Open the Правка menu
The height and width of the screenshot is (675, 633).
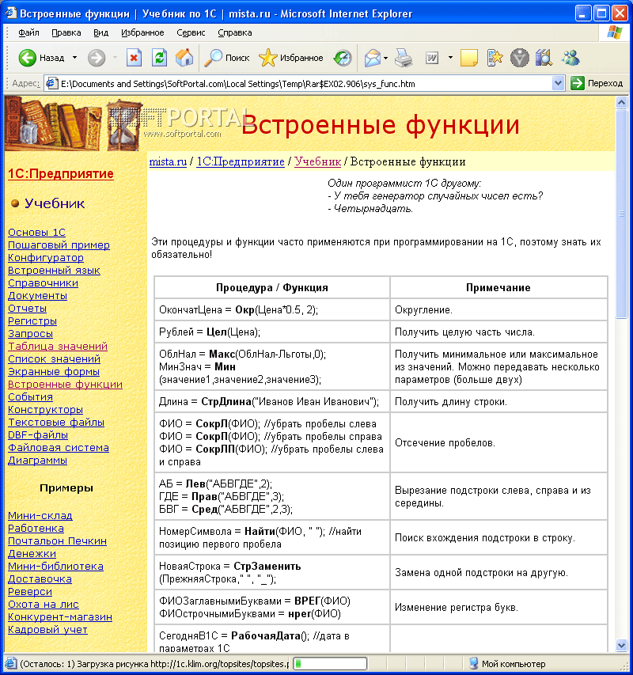pos(66,32)
